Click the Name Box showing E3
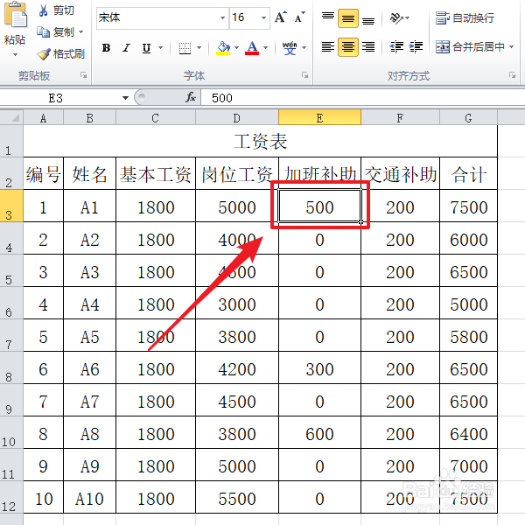Screen dimensions: 525x525 pyautogui.click(x=60, y=98)
